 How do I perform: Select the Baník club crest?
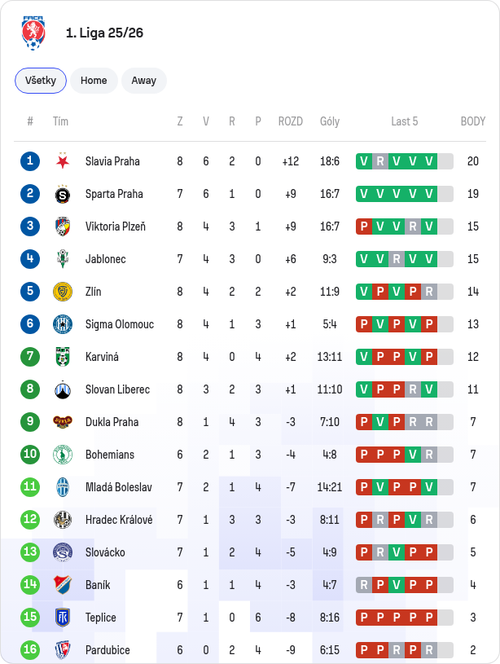click(x=63, y=585)
